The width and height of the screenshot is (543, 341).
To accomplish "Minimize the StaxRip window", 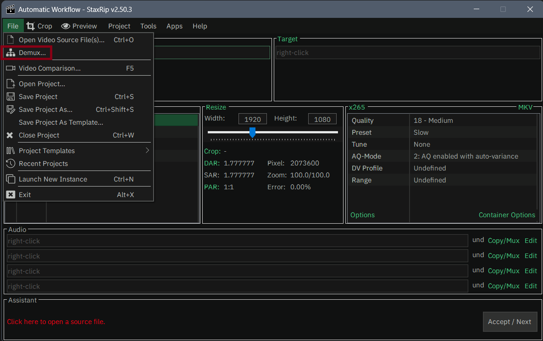I will (x=477, y=9).
